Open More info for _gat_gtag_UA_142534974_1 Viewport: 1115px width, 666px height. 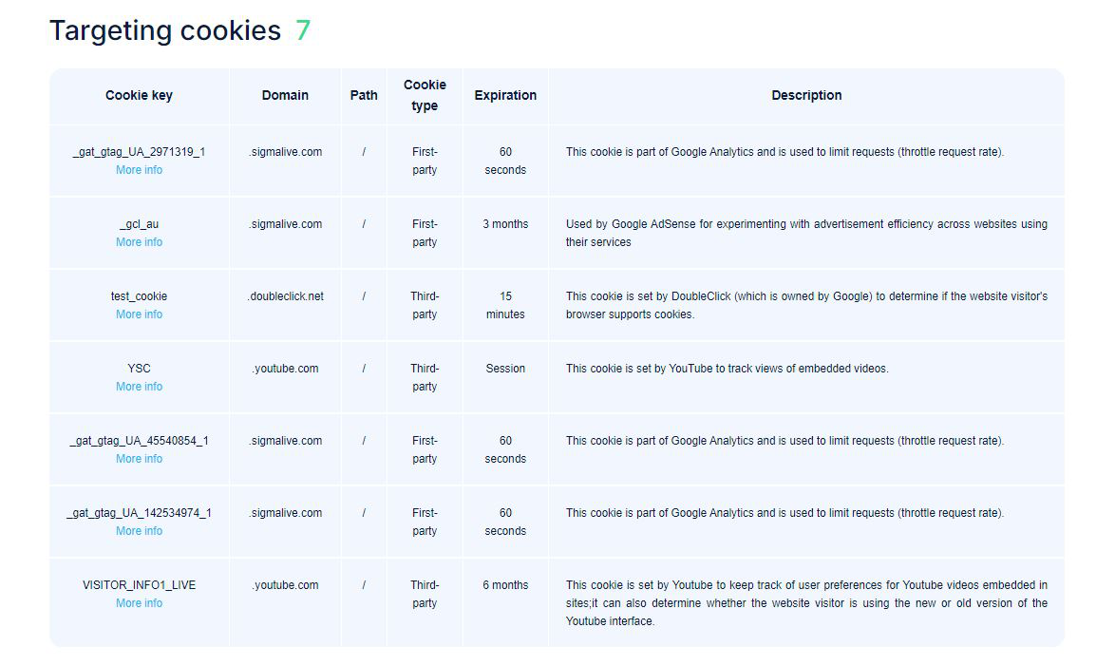tap(139, 531)
